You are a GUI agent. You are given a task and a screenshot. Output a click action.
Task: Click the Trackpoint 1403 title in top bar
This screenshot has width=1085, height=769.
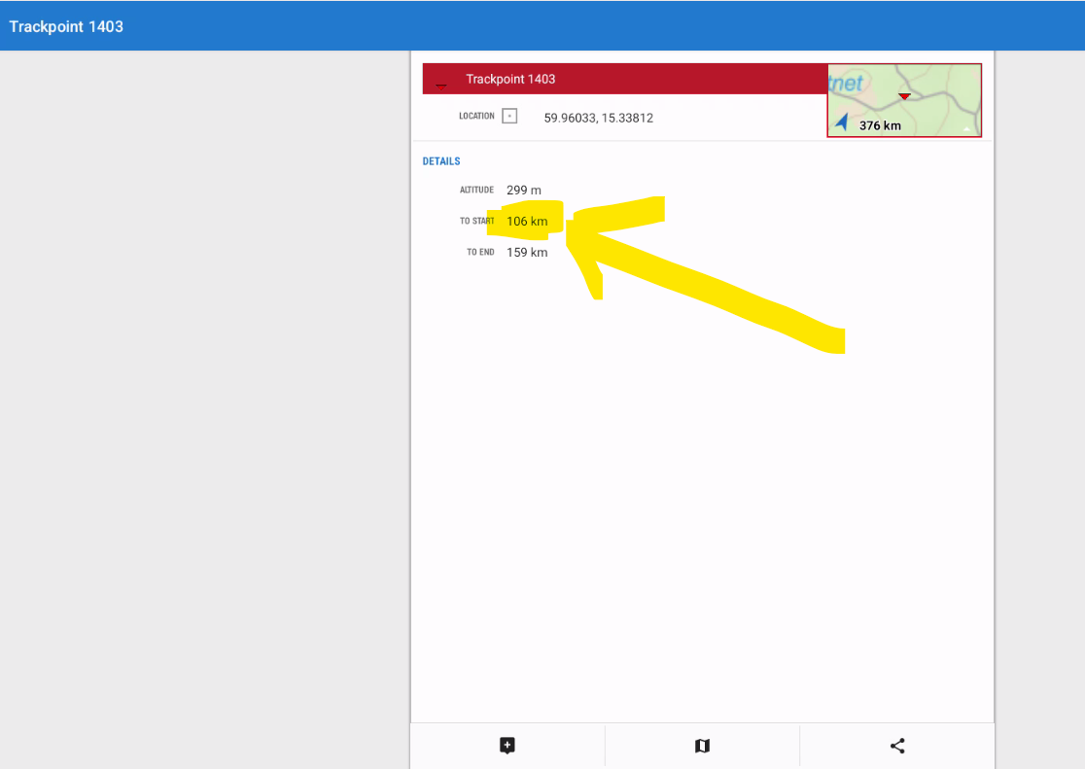click(66, 26)
